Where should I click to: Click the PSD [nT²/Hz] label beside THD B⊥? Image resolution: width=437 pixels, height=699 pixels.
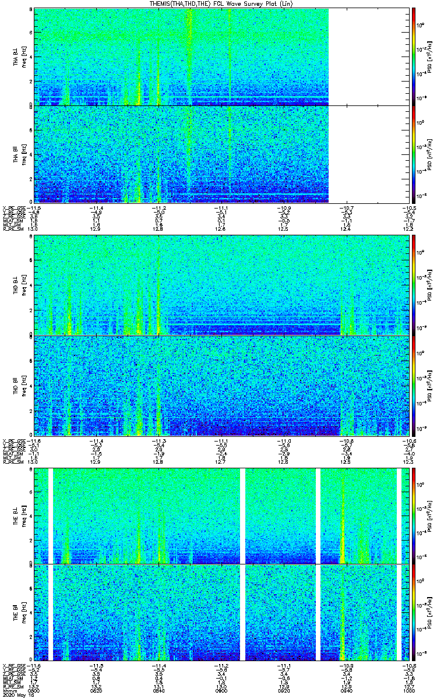pos(430,285)
